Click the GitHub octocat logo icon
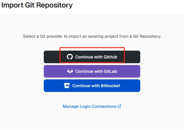 click(x=70, y=57)
